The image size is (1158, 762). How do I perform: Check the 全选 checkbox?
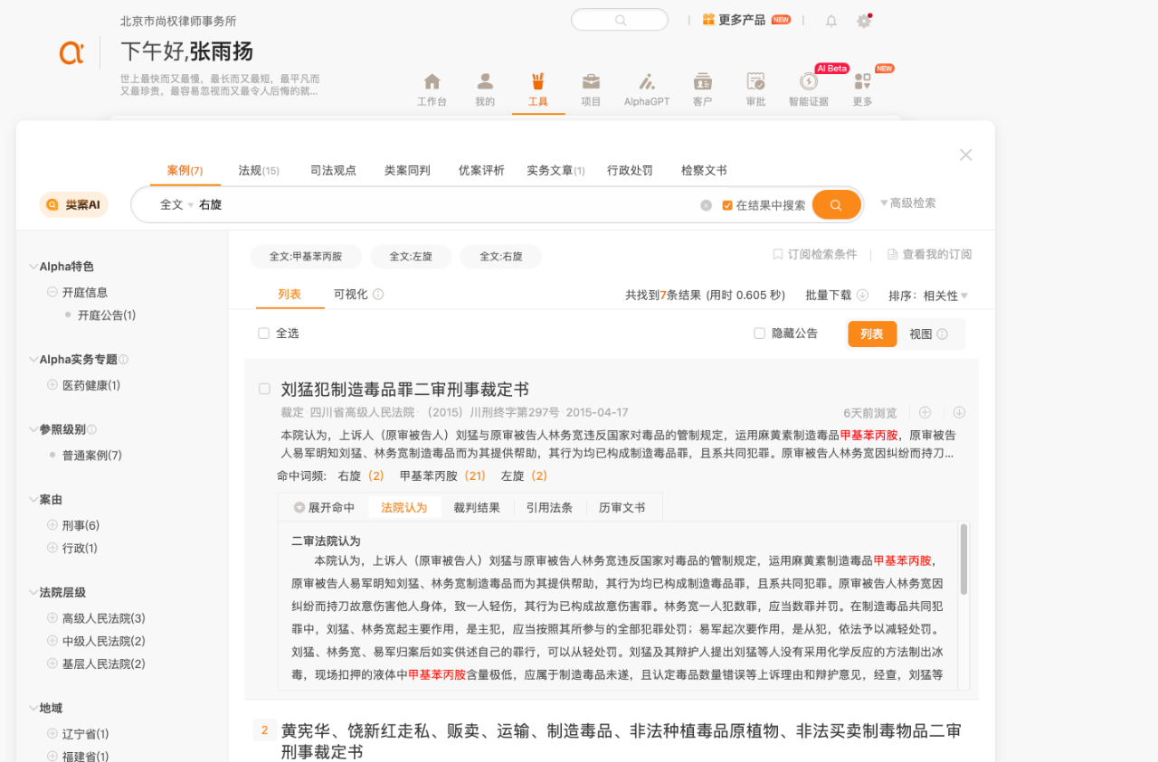click(x=264, y=334)
